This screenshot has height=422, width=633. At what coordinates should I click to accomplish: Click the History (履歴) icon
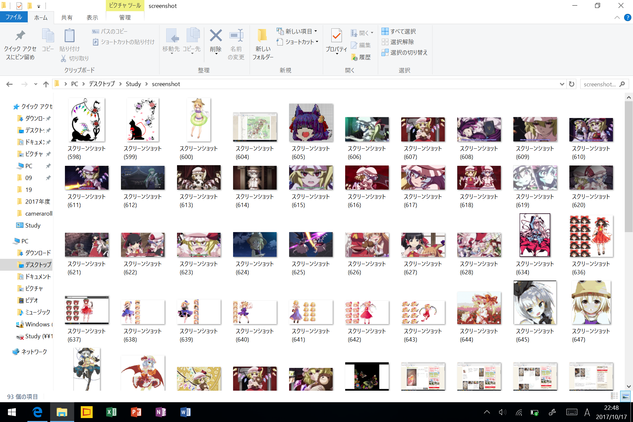(354, 57)
